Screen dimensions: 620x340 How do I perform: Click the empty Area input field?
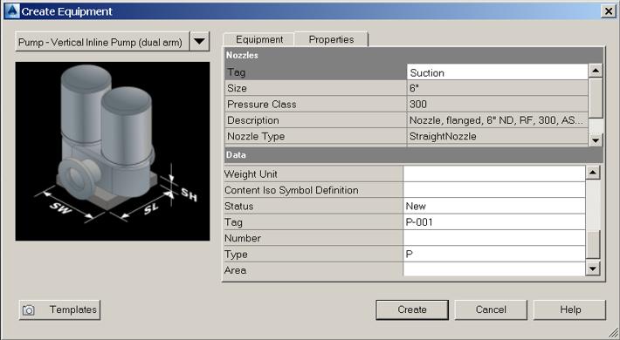pyautogui.click(x=494, y=269)
